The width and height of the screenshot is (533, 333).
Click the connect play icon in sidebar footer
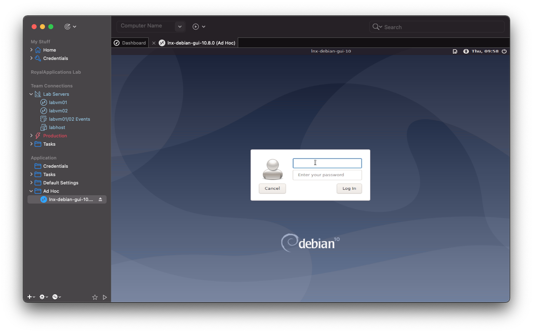pos(105,297)
